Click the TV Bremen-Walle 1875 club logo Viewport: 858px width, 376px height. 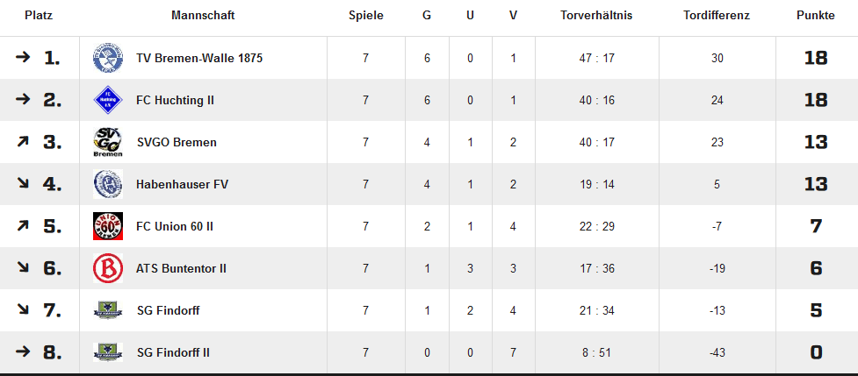(x=107, y=58)
